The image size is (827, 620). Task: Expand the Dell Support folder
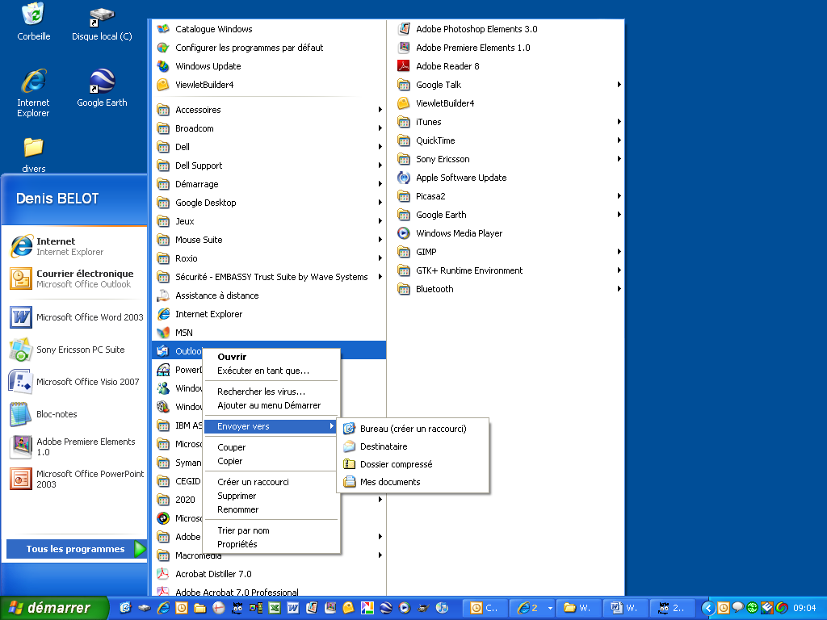point(269,165)
